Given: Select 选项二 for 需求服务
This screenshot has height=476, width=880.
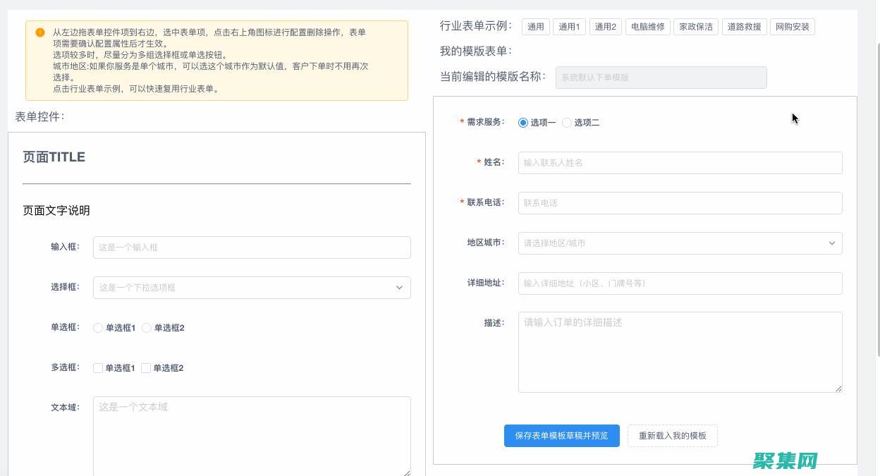Looking at the screenshot, I should pos(566,122).
